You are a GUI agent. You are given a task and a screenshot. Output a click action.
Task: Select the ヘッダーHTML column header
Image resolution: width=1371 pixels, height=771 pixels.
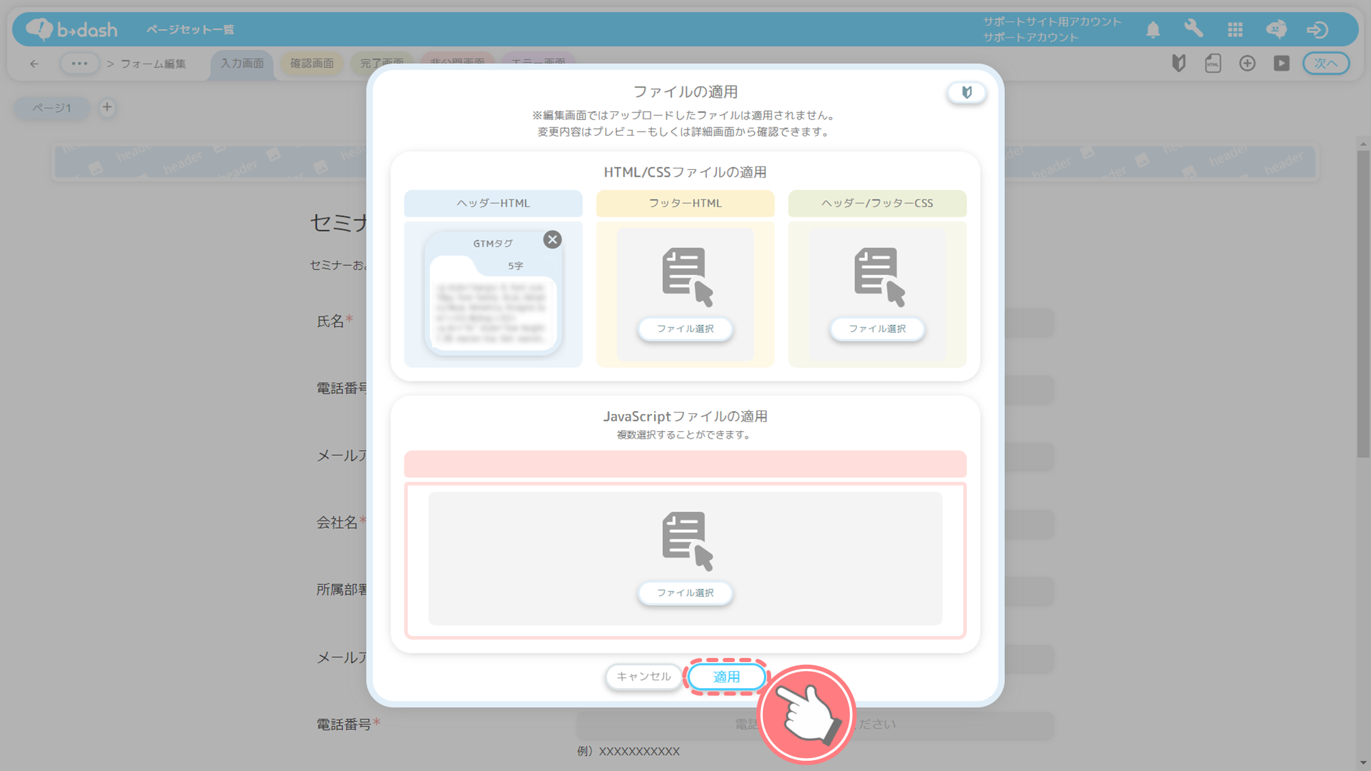[493, 204]
